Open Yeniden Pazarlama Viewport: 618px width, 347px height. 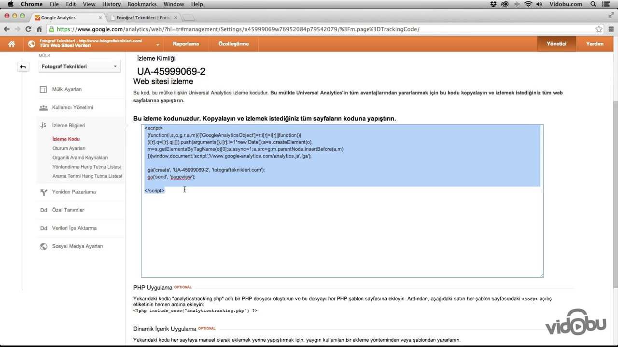click(x=74, y=192)
